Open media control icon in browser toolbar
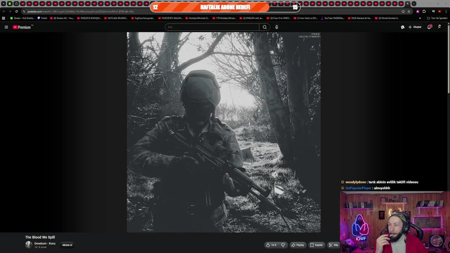 coord(433,11)
